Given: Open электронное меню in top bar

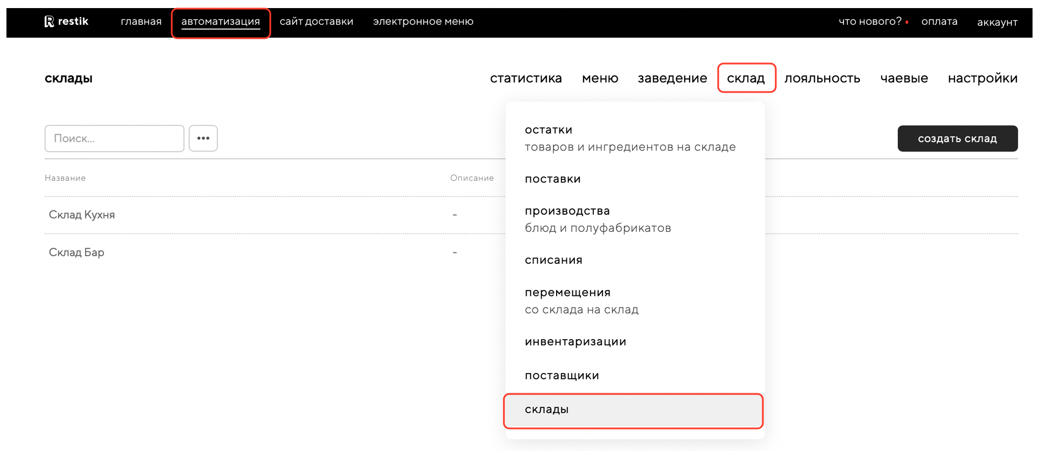Looking at the screenshot, I should 423,22.
